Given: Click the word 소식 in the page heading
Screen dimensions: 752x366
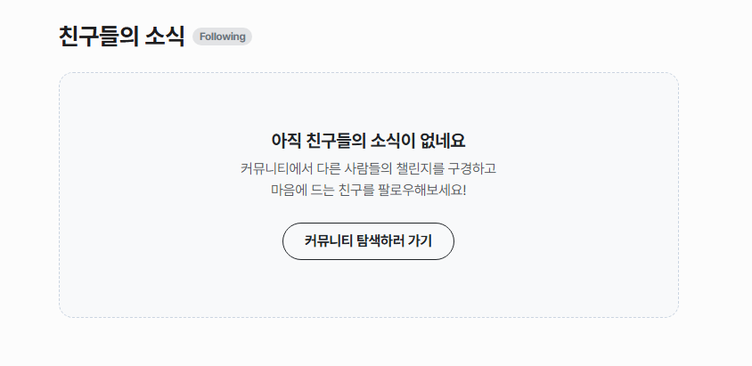Looking at the screenshot, I should pos(164,37).
